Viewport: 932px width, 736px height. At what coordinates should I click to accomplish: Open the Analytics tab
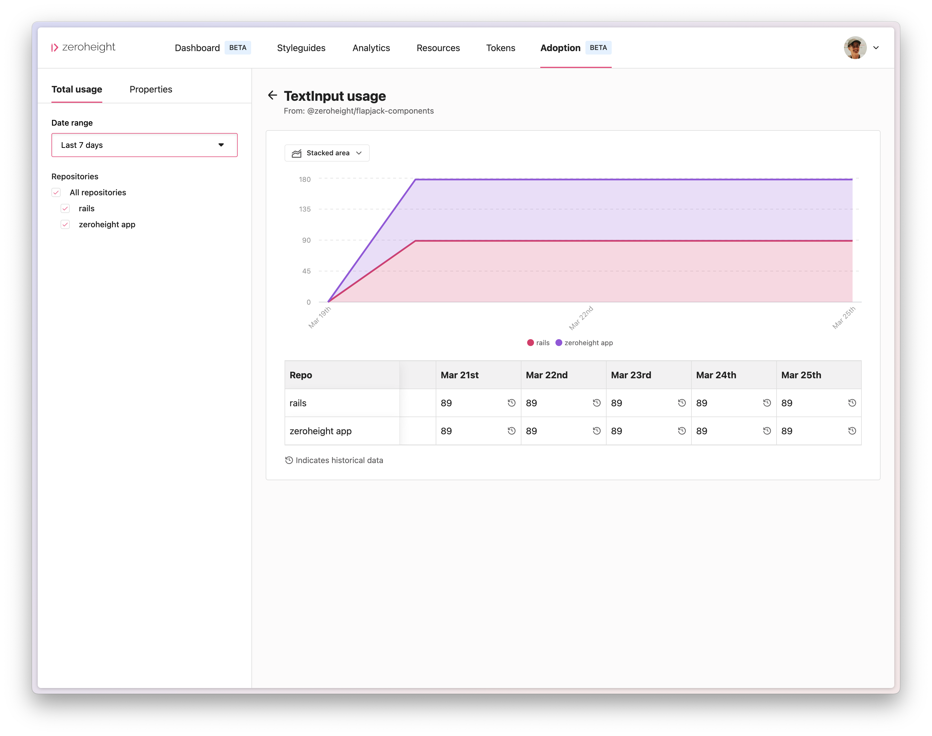tap(371, 48)
